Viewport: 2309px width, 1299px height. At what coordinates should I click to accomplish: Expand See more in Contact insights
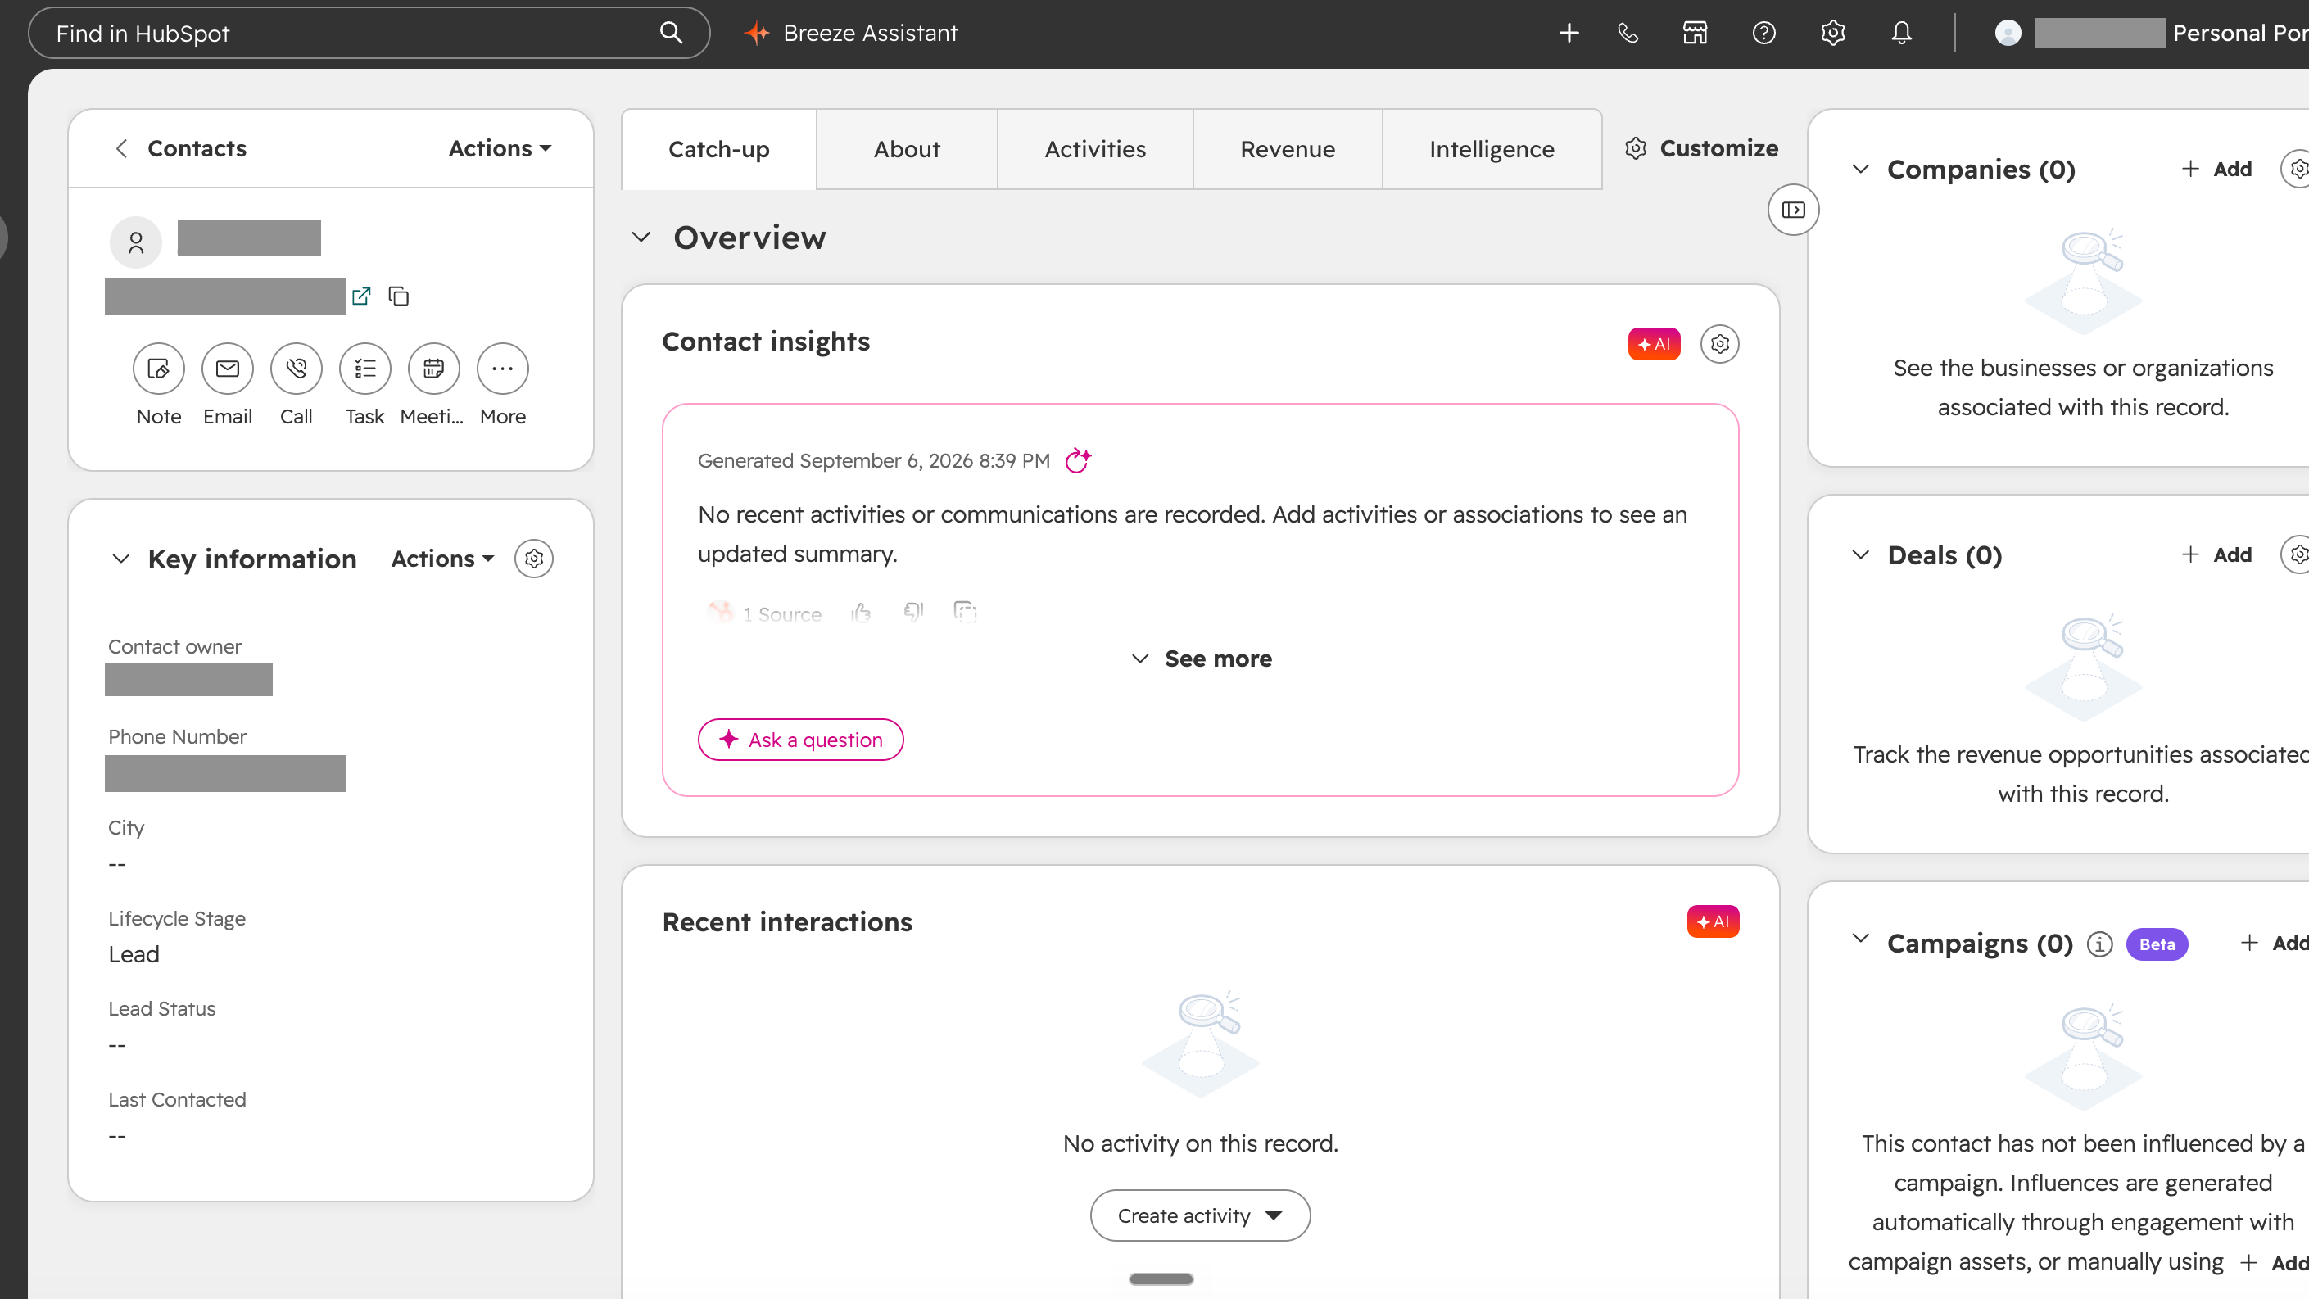coord(1201,659)
